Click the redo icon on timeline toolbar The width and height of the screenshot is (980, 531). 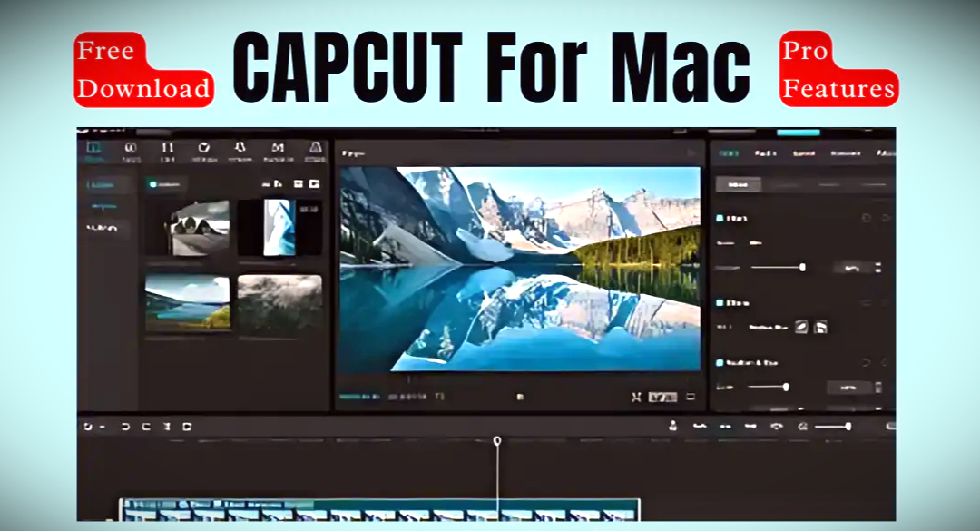[x=146, y=427]
